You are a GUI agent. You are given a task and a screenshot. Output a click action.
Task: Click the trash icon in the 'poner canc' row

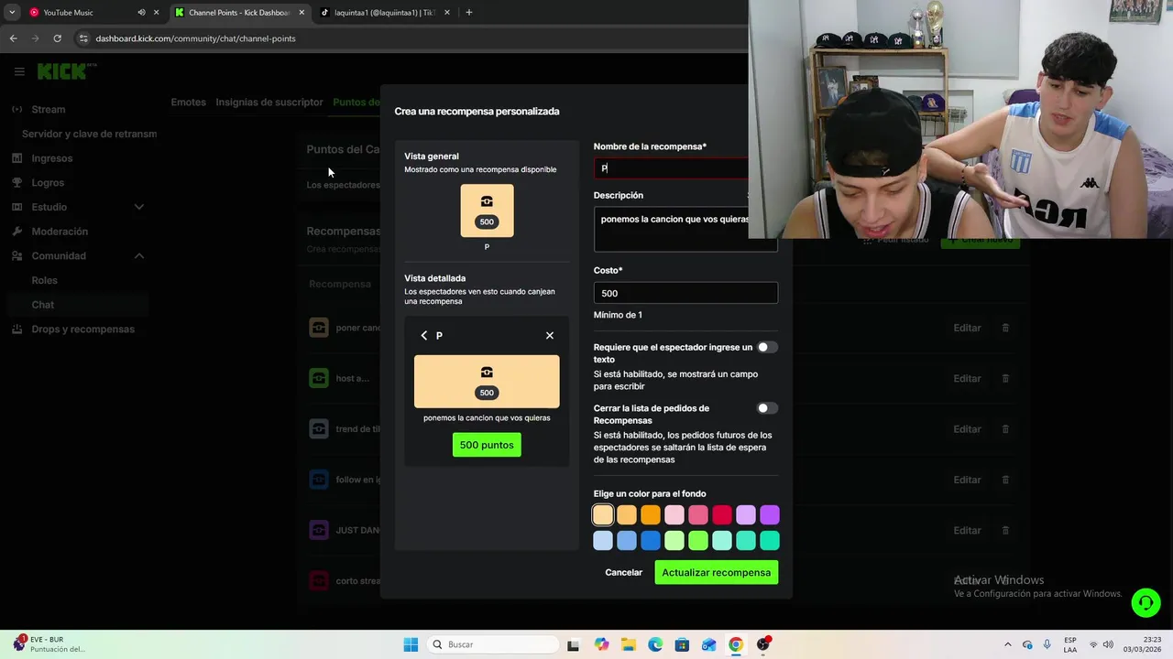1005,328
